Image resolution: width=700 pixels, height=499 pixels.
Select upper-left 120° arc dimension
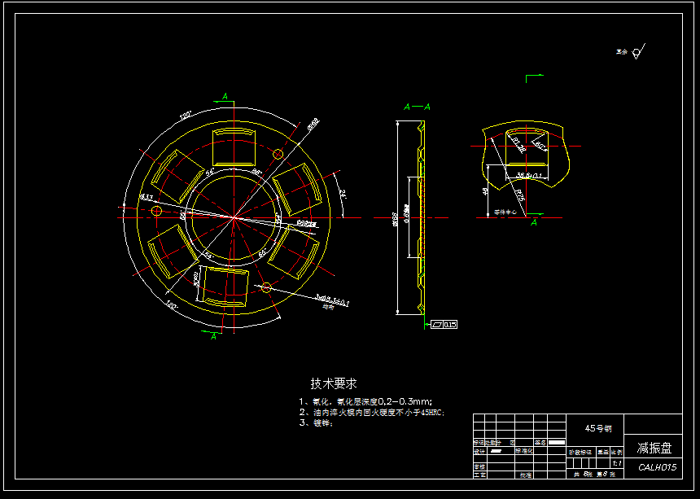pyautogui.click(x=186, y=116)
